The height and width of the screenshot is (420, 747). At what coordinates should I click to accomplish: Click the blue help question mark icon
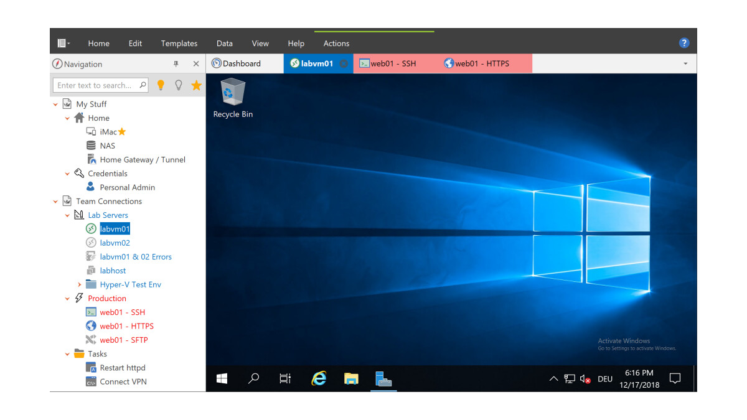coord(684,43)
